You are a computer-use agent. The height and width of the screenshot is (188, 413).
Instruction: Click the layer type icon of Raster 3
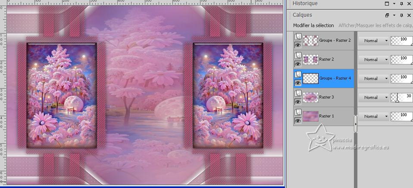pos(297,93)
